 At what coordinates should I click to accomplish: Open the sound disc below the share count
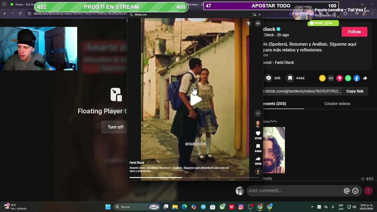click(258, 171)
